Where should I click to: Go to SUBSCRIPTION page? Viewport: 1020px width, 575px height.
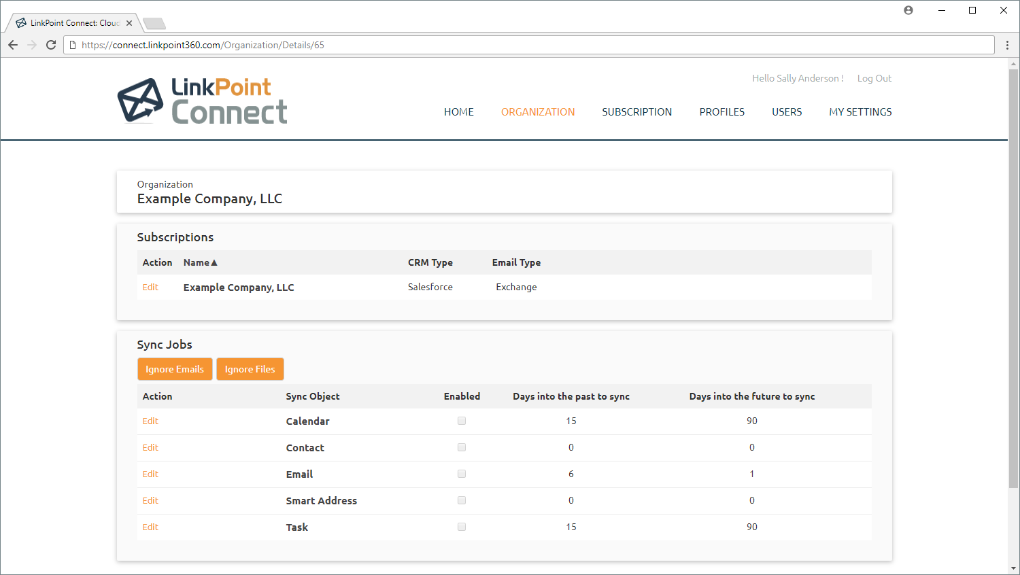click(637, 112)
